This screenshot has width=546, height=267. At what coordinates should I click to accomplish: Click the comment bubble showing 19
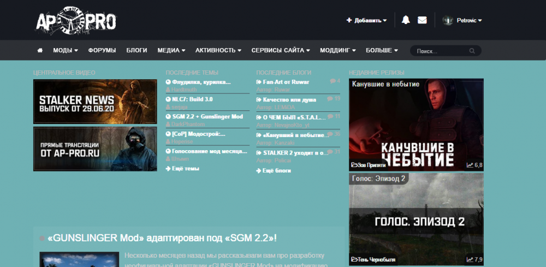pos(330,99)
